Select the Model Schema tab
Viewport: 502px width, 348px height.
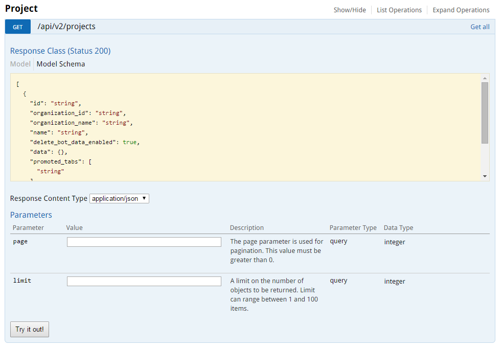[x=61, y=64]
